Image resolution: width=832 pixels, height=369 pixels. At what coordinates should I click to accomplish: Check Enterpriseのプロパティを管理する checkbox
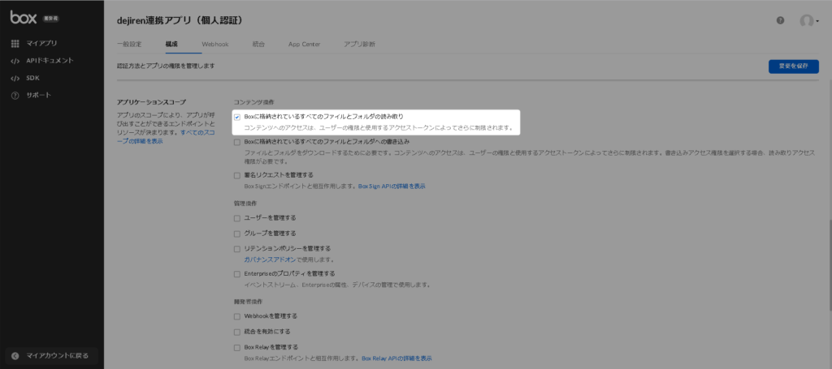click(x=237, y=274)
